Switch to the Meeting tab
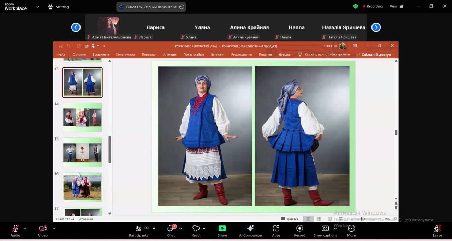 (59, 7)
